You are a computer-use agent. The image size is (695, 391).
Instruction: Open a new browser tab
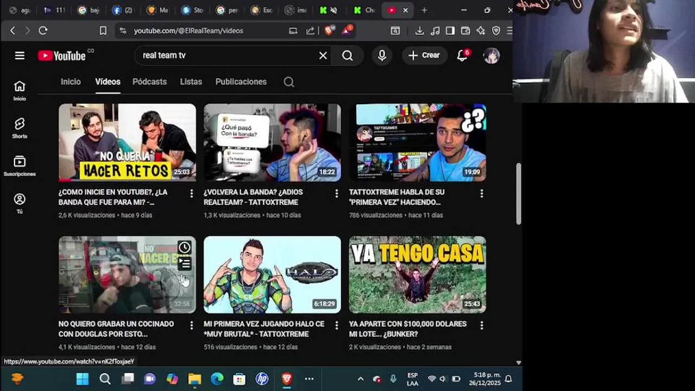424,10
